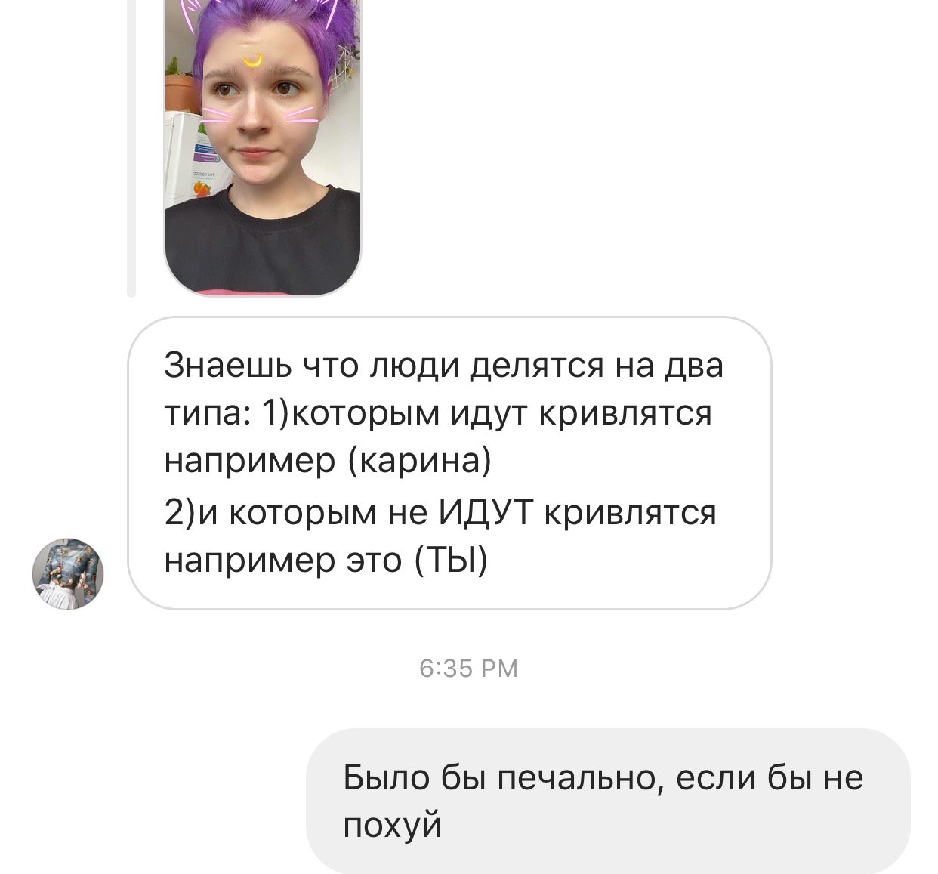The height and width of the screenshot is (874, 938).
Task: Open the replied story photo thumbnail
Action: point(263,147)
